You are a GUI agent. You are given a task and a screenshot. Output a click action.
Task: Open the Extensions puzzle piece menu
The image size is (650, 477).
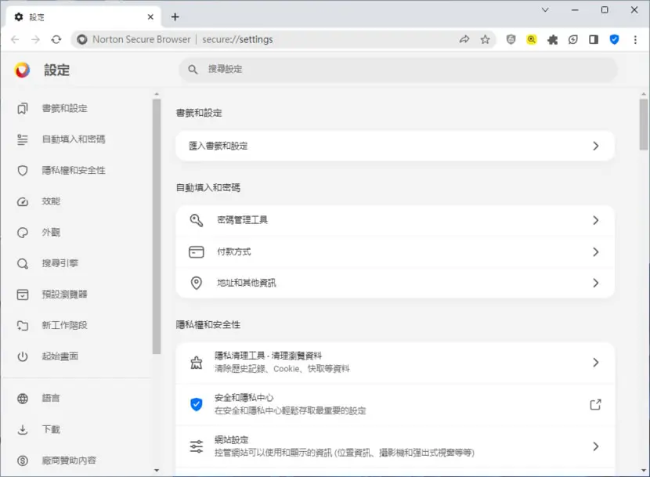coord(552,39)
